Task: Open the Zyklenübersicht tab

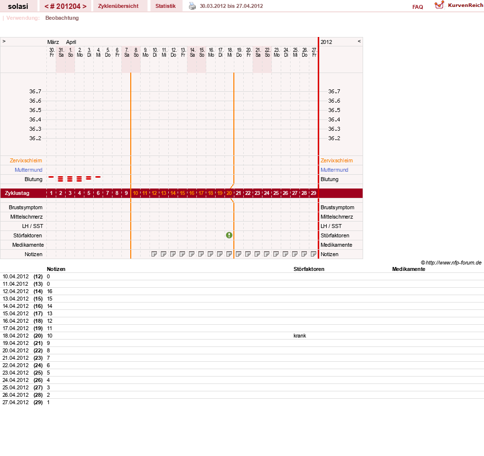Action: [x=118, y=6]
